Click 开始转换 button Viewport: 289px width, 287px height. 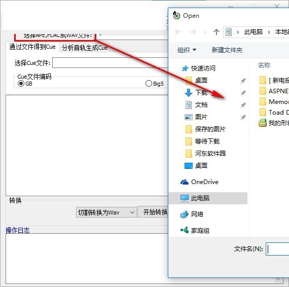coord(153,212)
